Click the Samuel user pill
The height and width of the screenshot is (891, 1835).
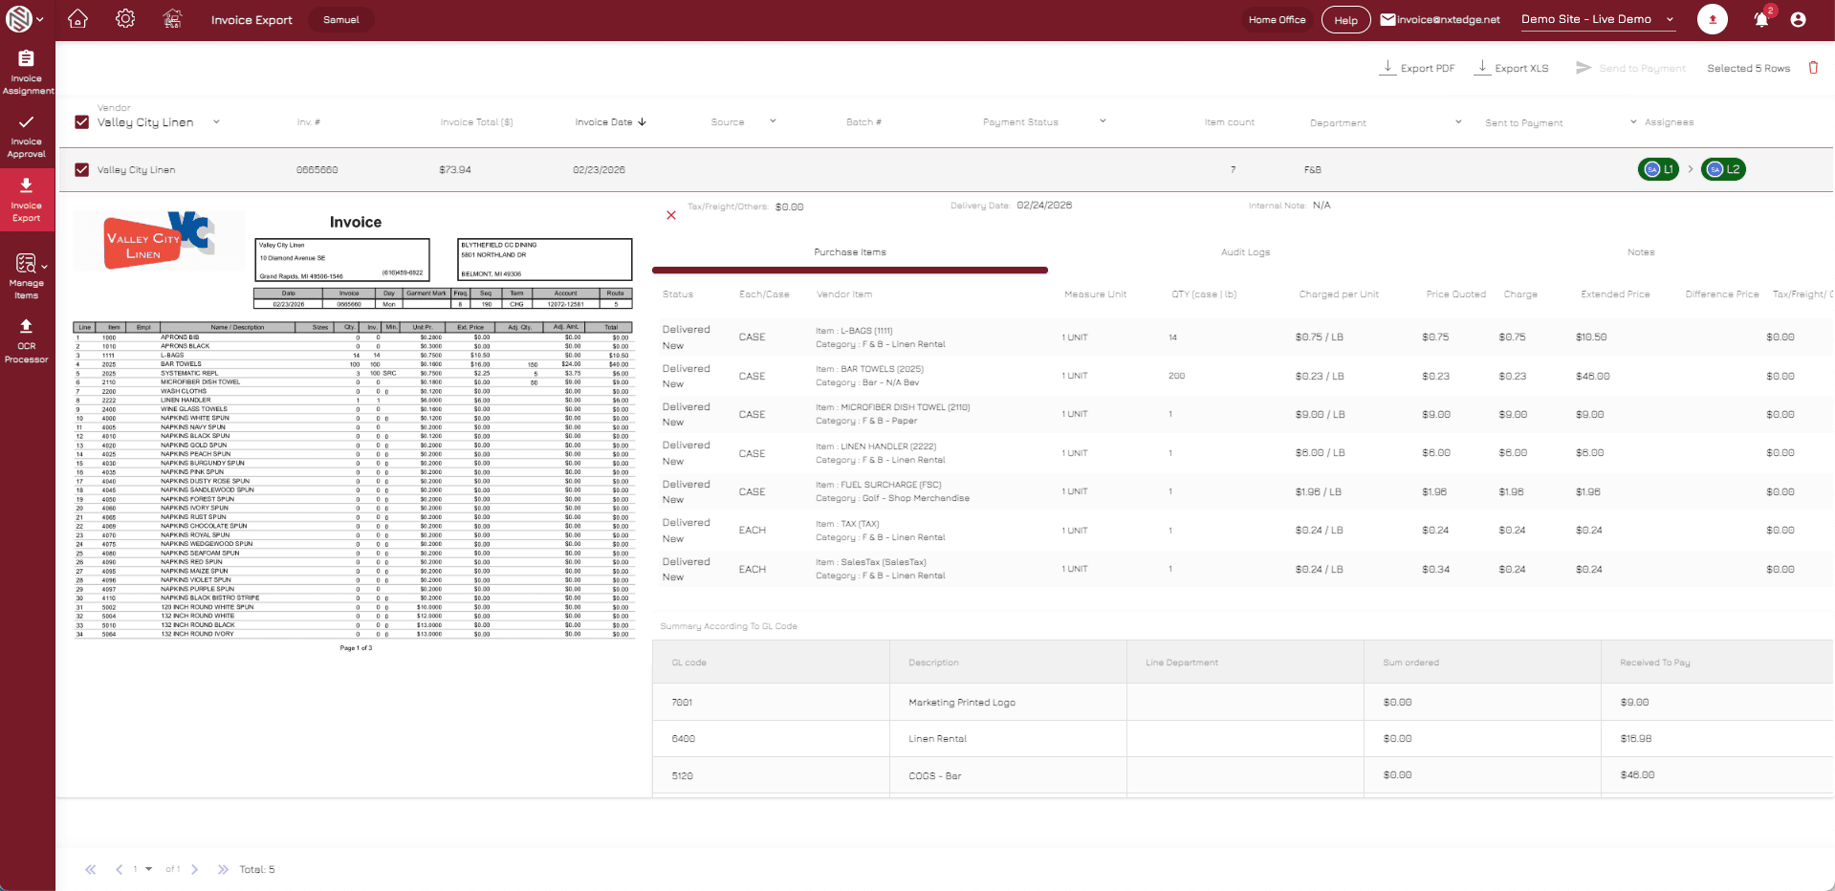[x=341, y=19]
